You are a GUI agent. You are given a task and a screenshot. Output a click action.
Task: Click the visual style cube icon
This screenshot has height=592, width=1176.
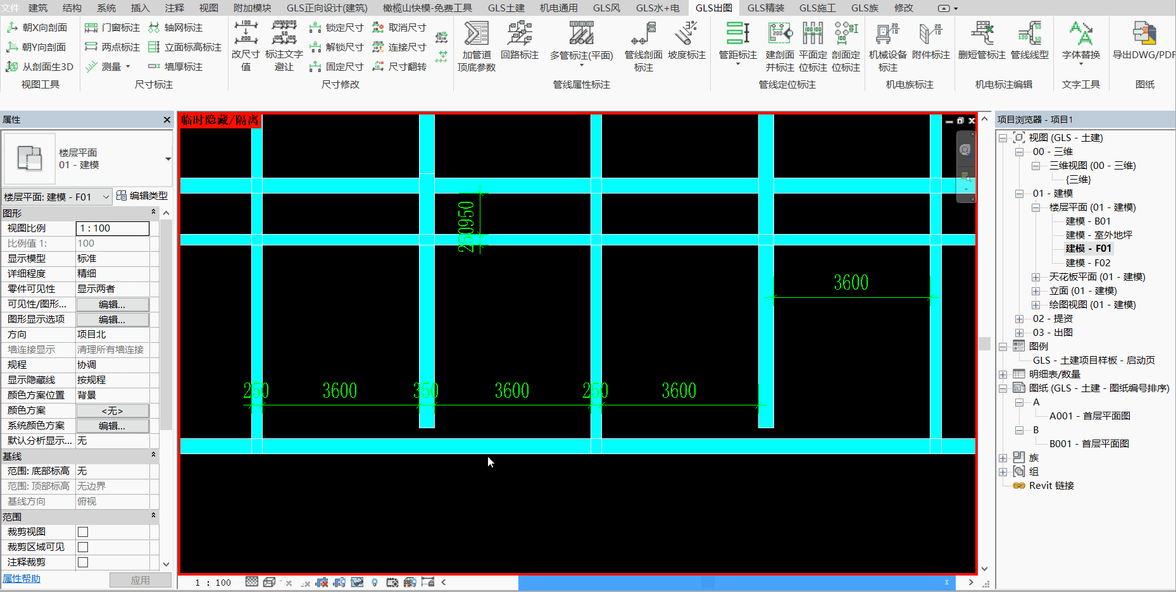[269, 582]
